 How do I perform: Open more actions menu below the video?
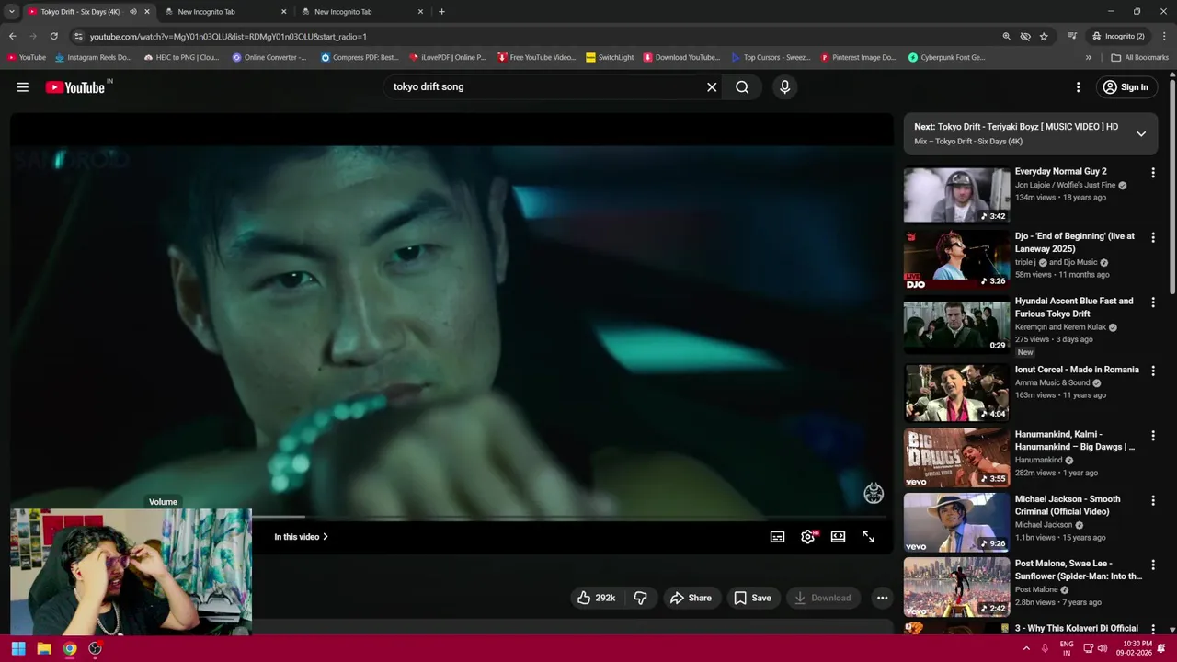pyautogui.click(x=882, y=598)
